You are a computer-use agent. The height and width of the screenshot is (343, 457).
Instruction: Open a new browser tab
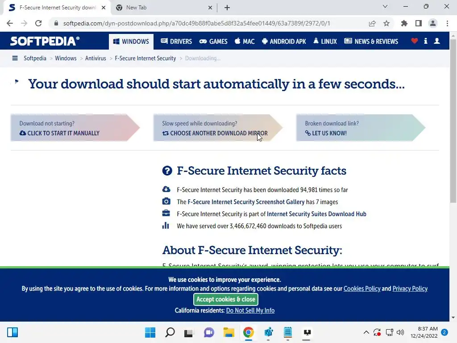point(227,8)
